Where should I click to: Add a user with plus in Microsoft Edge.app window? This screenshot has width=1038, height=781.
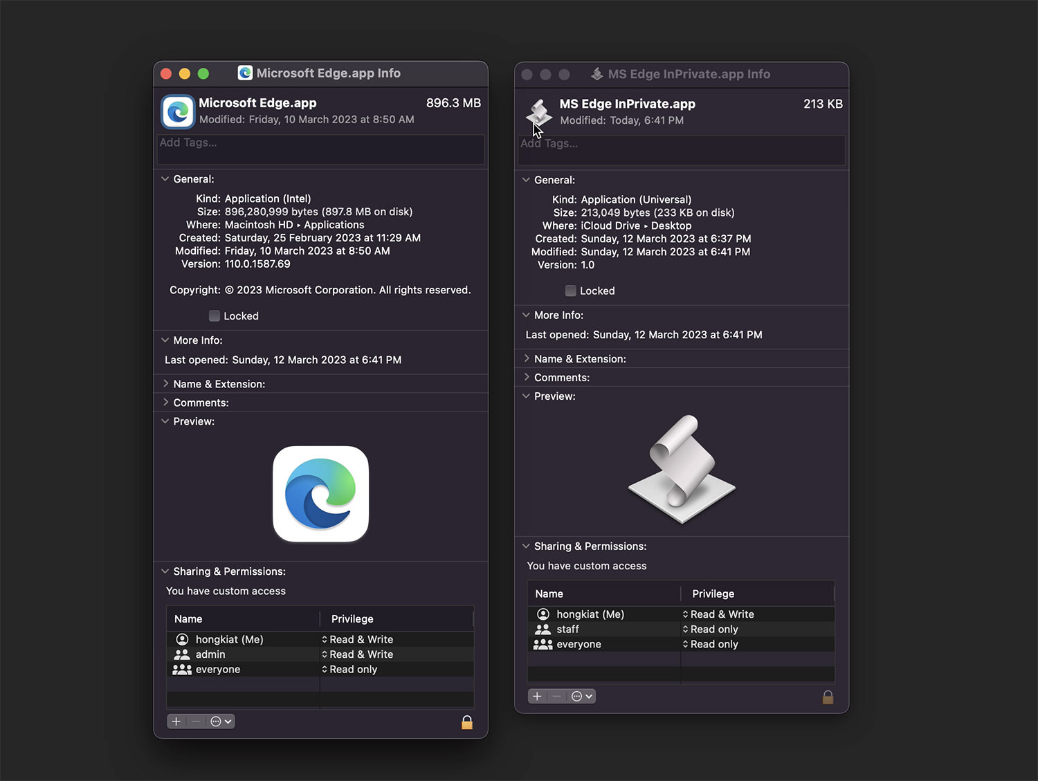coord(176,722)
